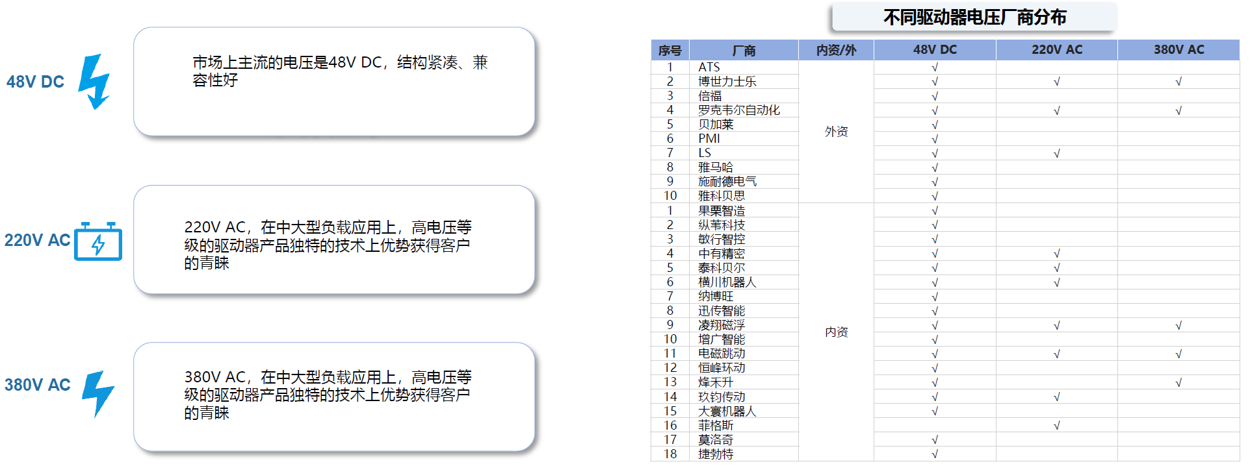Click the 内资 merged category cell
Image resolution: width=1250 pixels, height=466 pixels.
point(836,332)
